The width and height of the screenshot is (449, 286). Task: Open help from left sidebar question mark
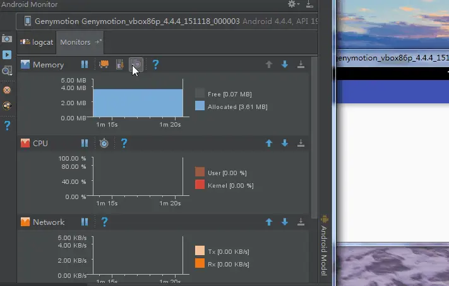coord(7,125)
